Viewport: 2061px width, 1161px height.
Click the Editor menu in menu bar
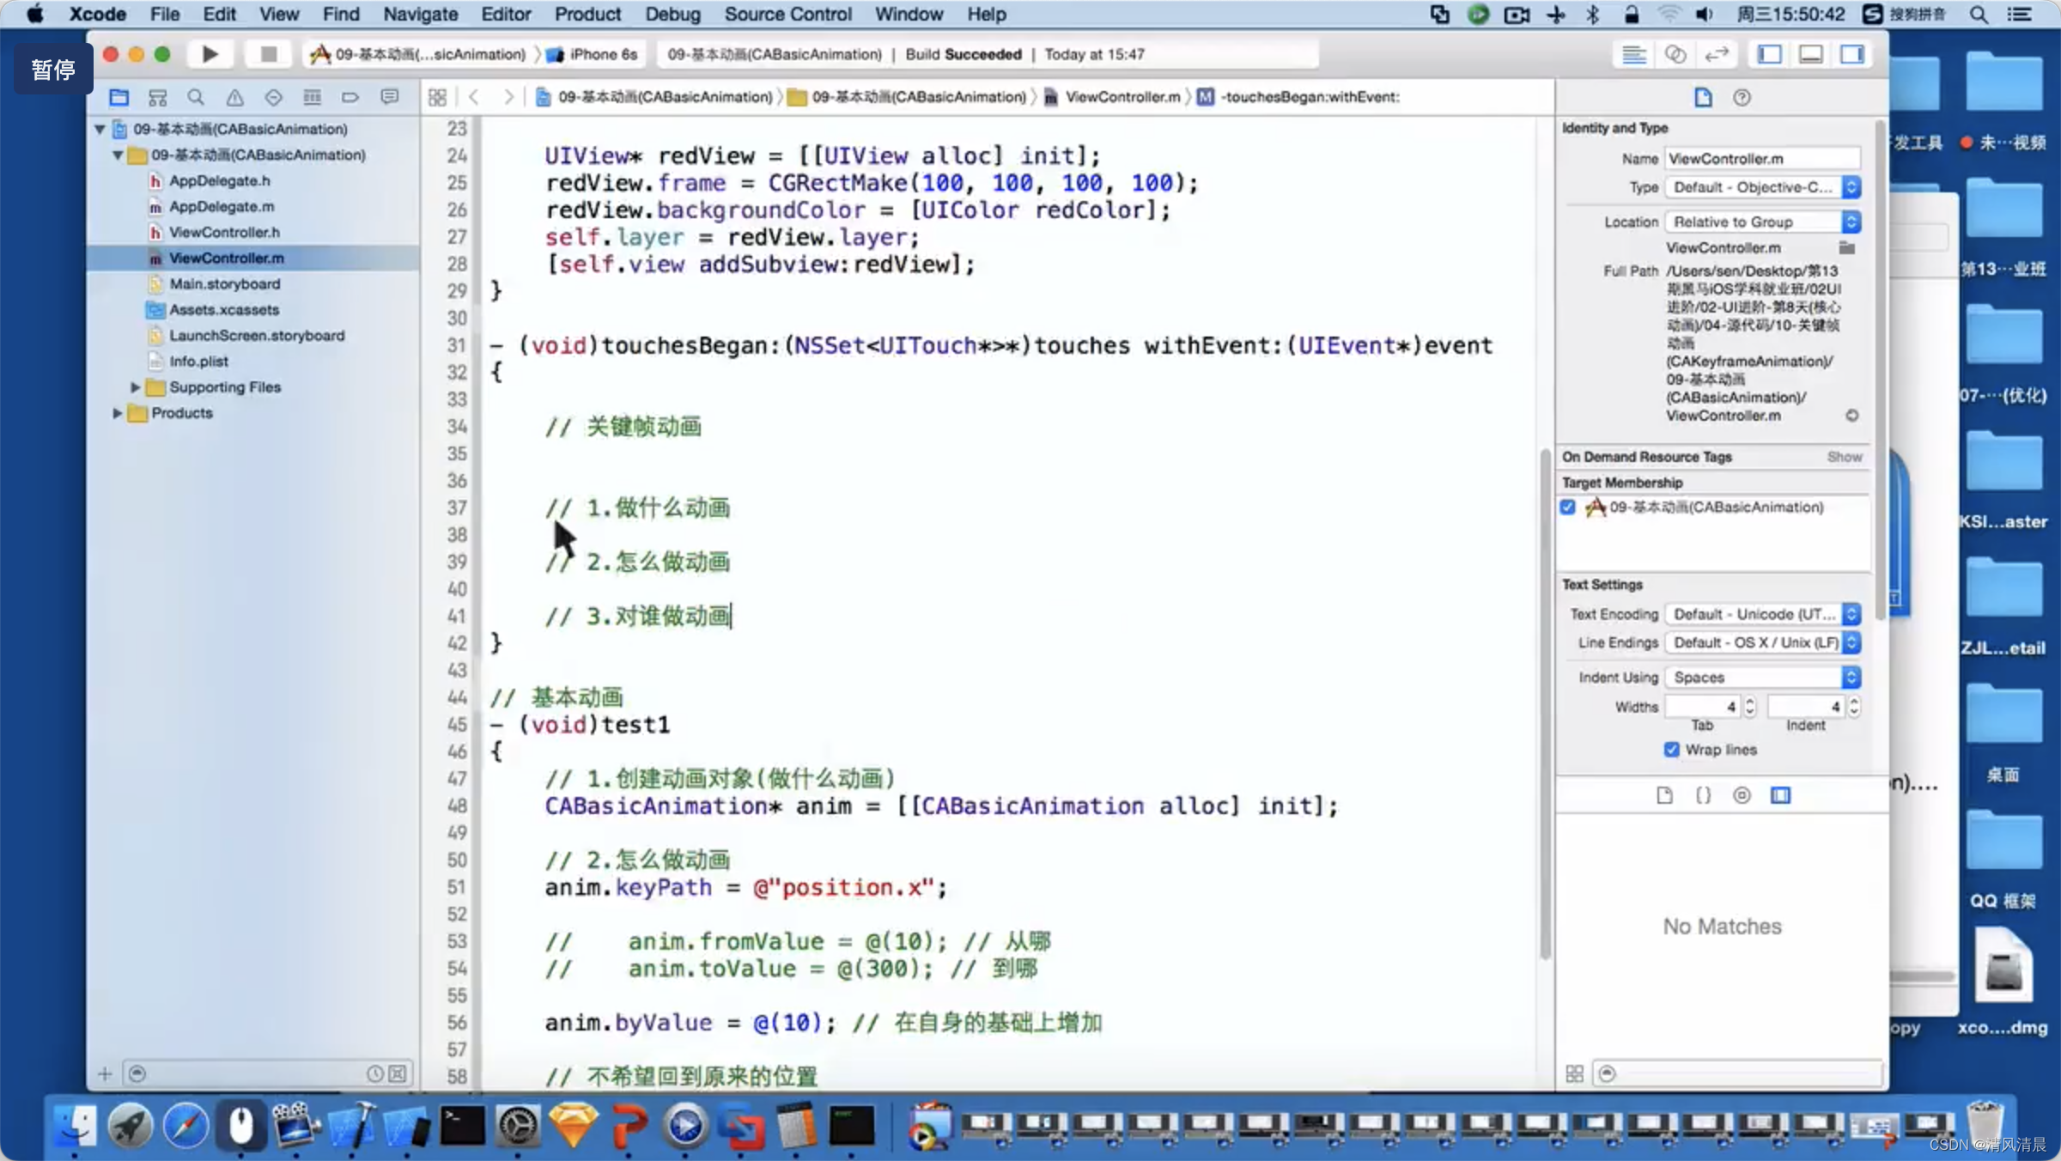[x=505, y=14]
